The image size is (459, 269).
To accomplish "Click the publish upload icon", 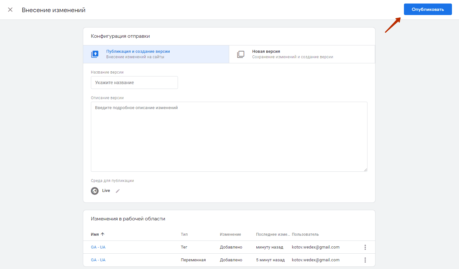I will (x=95, y=54).
